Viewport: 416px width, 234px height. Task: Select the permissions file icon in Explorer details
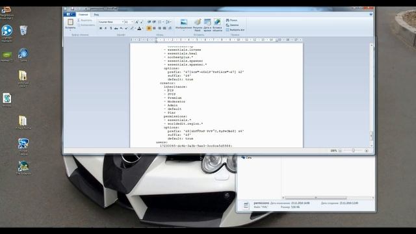pos(246,205)
